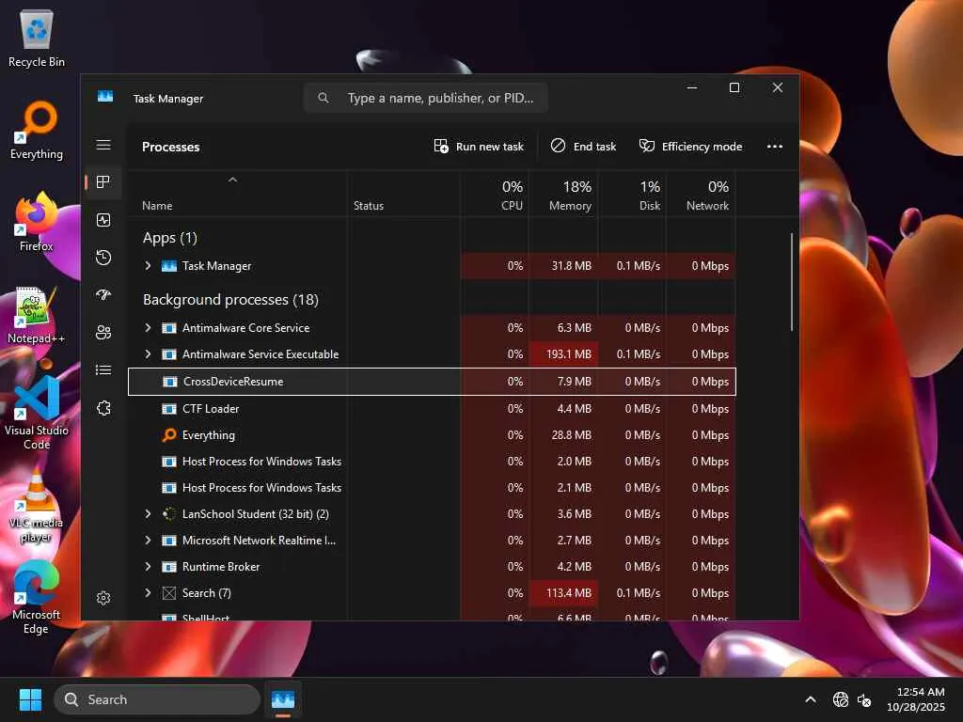
Task: Open the Details page icon in sidebar
Action: click(103, 369)
